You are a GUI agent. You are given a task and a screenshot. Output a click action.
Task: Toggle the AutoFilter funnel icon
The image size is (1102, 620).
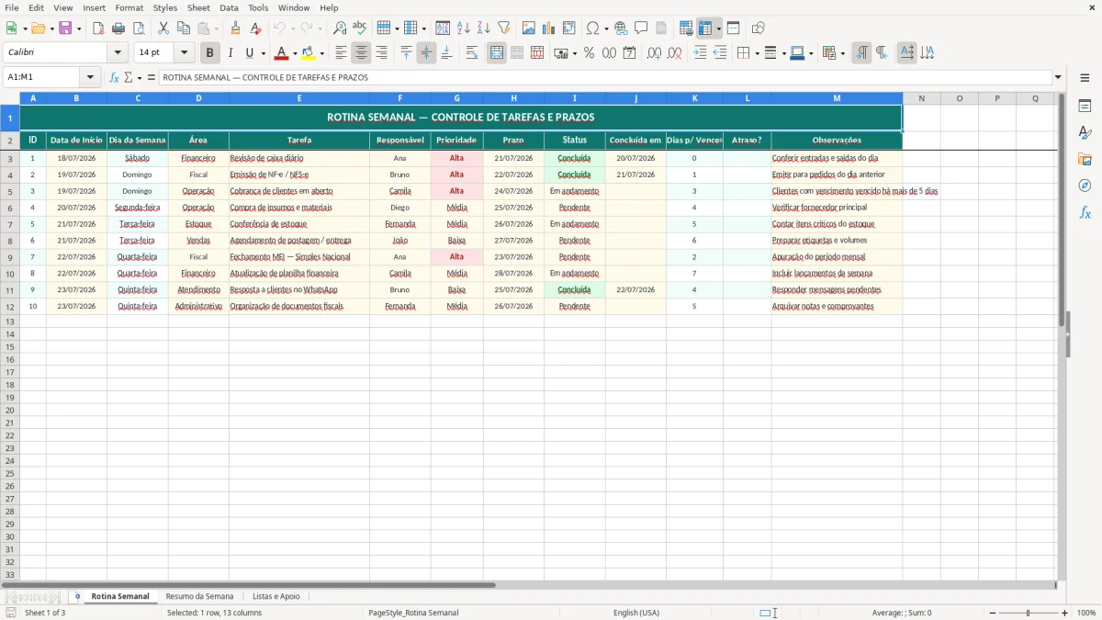[x=504, y=28]
